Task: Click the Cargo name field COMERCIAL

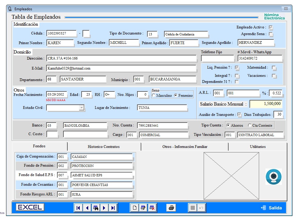Action: pos(164,135)
